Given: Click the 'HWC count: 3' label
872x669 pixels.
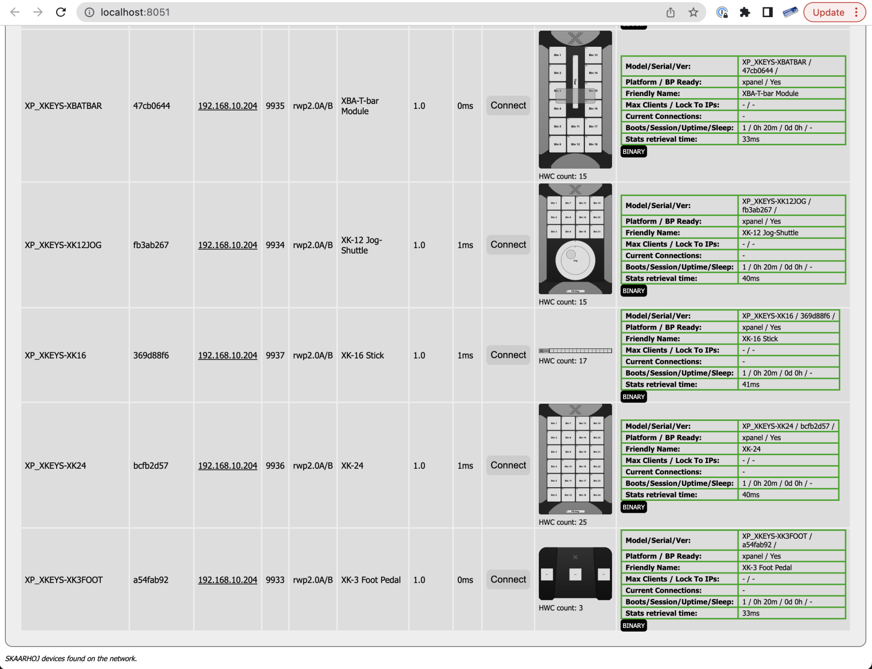Looking at the screenshot, I should (x=561, y=608).
